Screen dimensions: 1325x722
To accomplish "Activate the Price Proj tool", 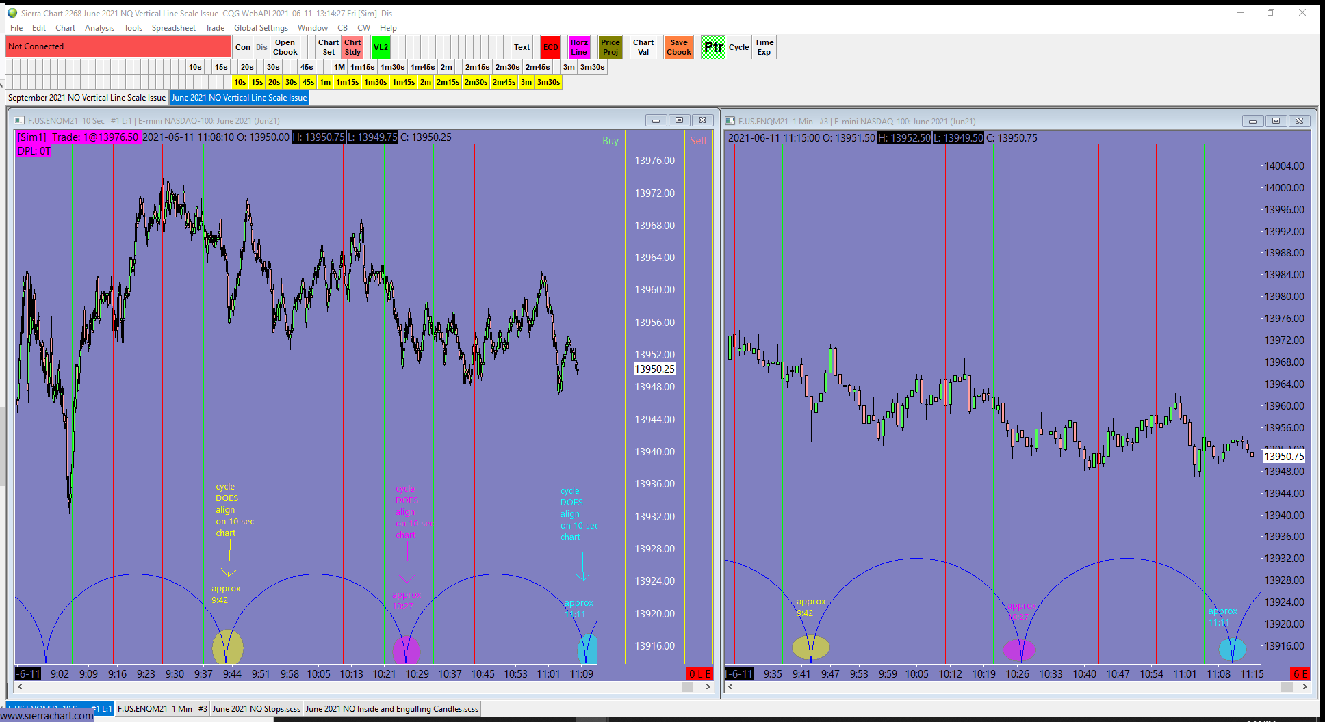I will coord(610,47).
